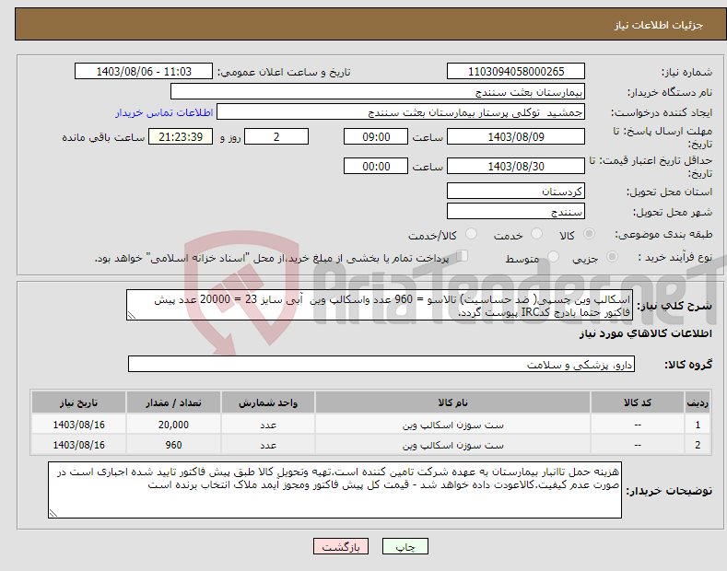Click the بازگشت back button
Image resolution: width=727 pixels, height=571 pixels.
341,547
